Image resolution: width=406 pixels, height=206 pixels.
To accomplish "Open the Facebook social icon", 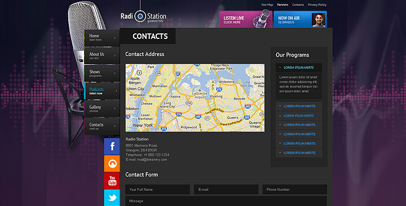I will tap(112, 146).
